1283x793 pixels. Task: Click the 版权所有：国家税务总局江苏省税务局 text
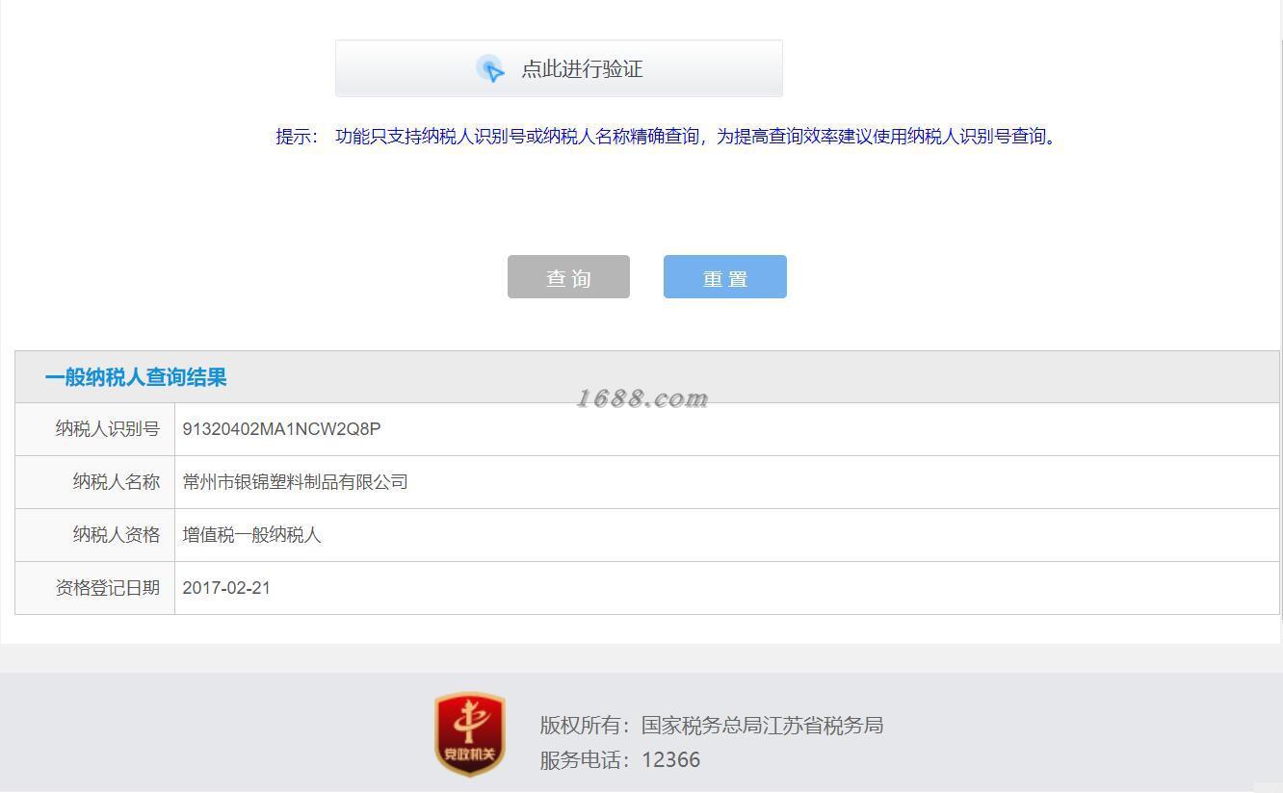712,726
